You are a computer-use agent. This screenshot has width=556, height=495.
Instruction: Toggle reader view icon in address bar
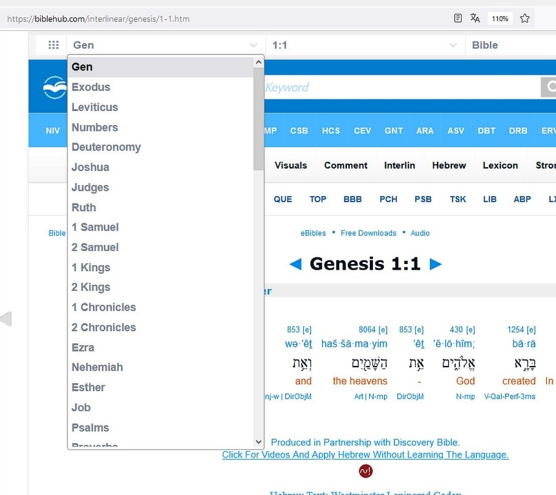click(458, 18)
